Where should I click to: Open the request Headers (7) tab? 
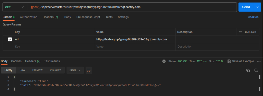(50, 17)
